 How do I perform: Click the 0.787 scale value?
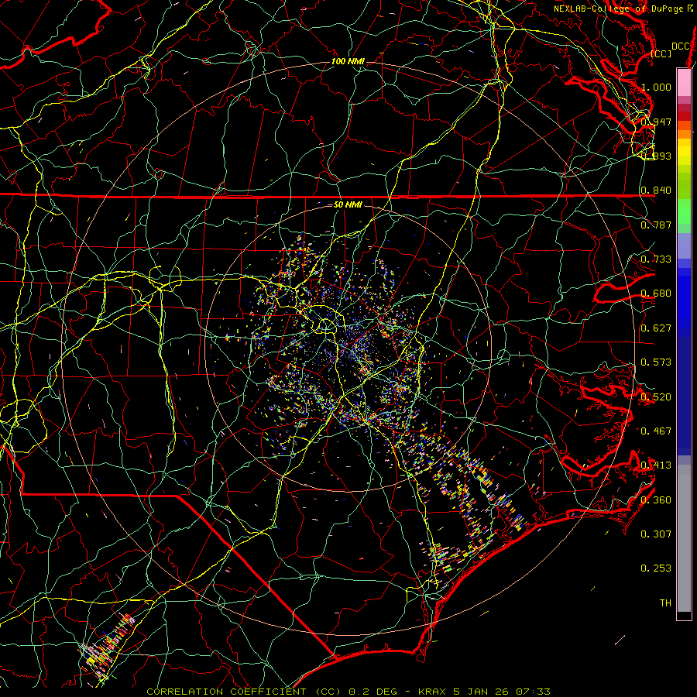point(656,225)
